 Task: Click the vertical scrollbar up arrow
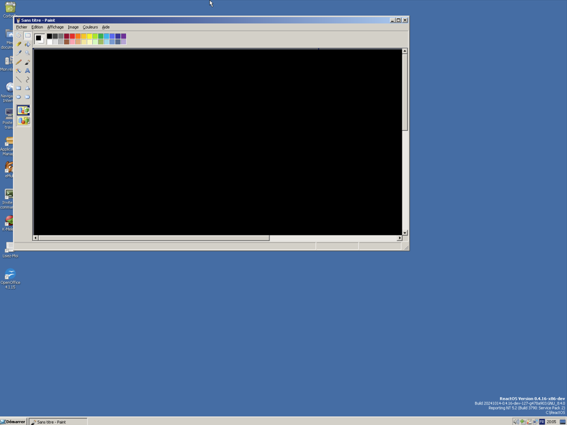(x=405, y=51)
